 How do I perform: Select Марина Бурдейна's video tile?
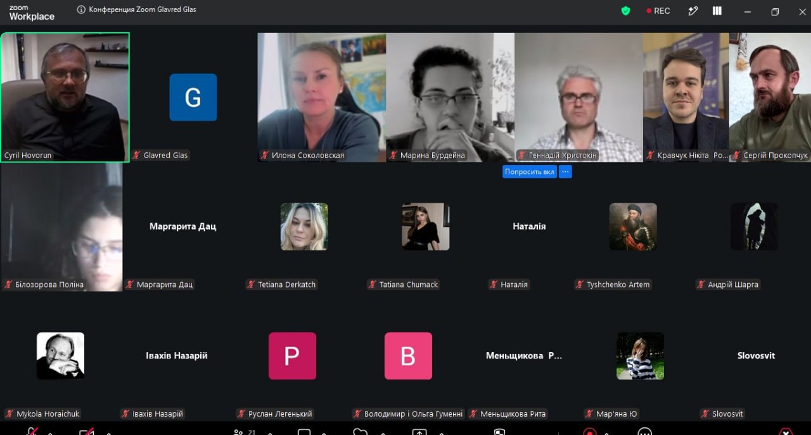point(450,97)
